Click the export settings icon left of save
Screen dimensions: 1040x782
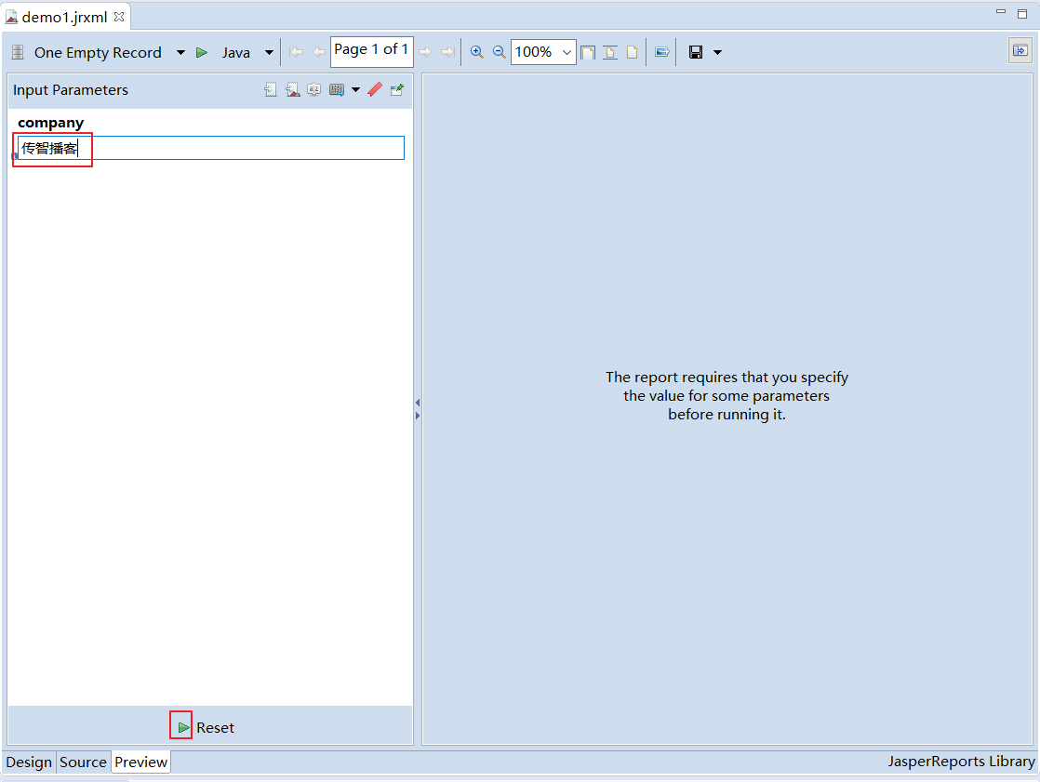pos(661,52)
